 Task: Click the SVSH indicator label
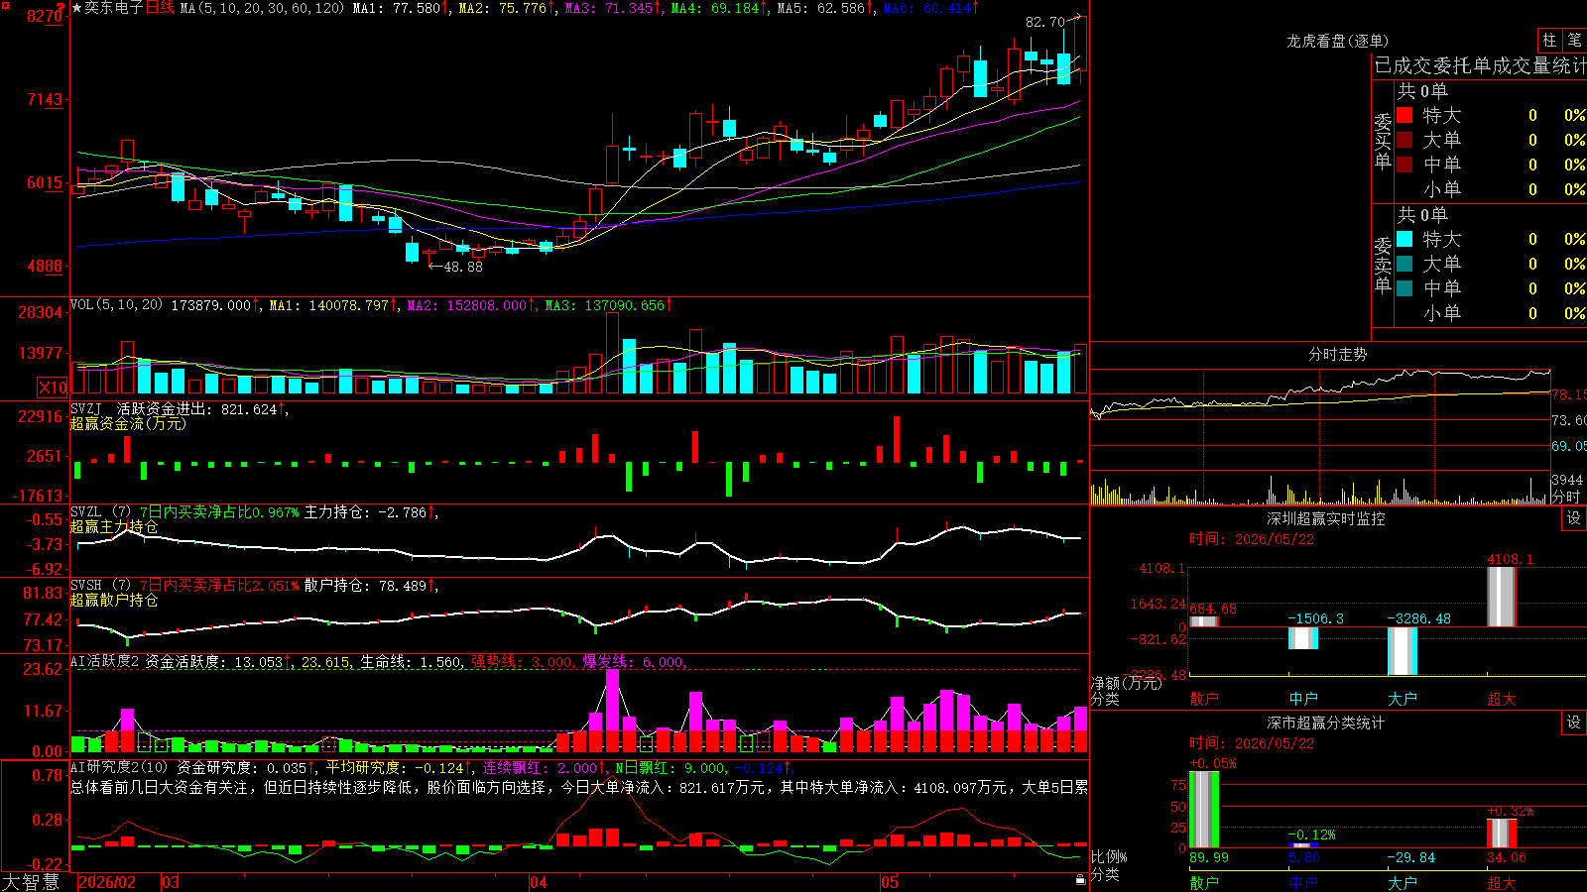[x=86, y=585]
